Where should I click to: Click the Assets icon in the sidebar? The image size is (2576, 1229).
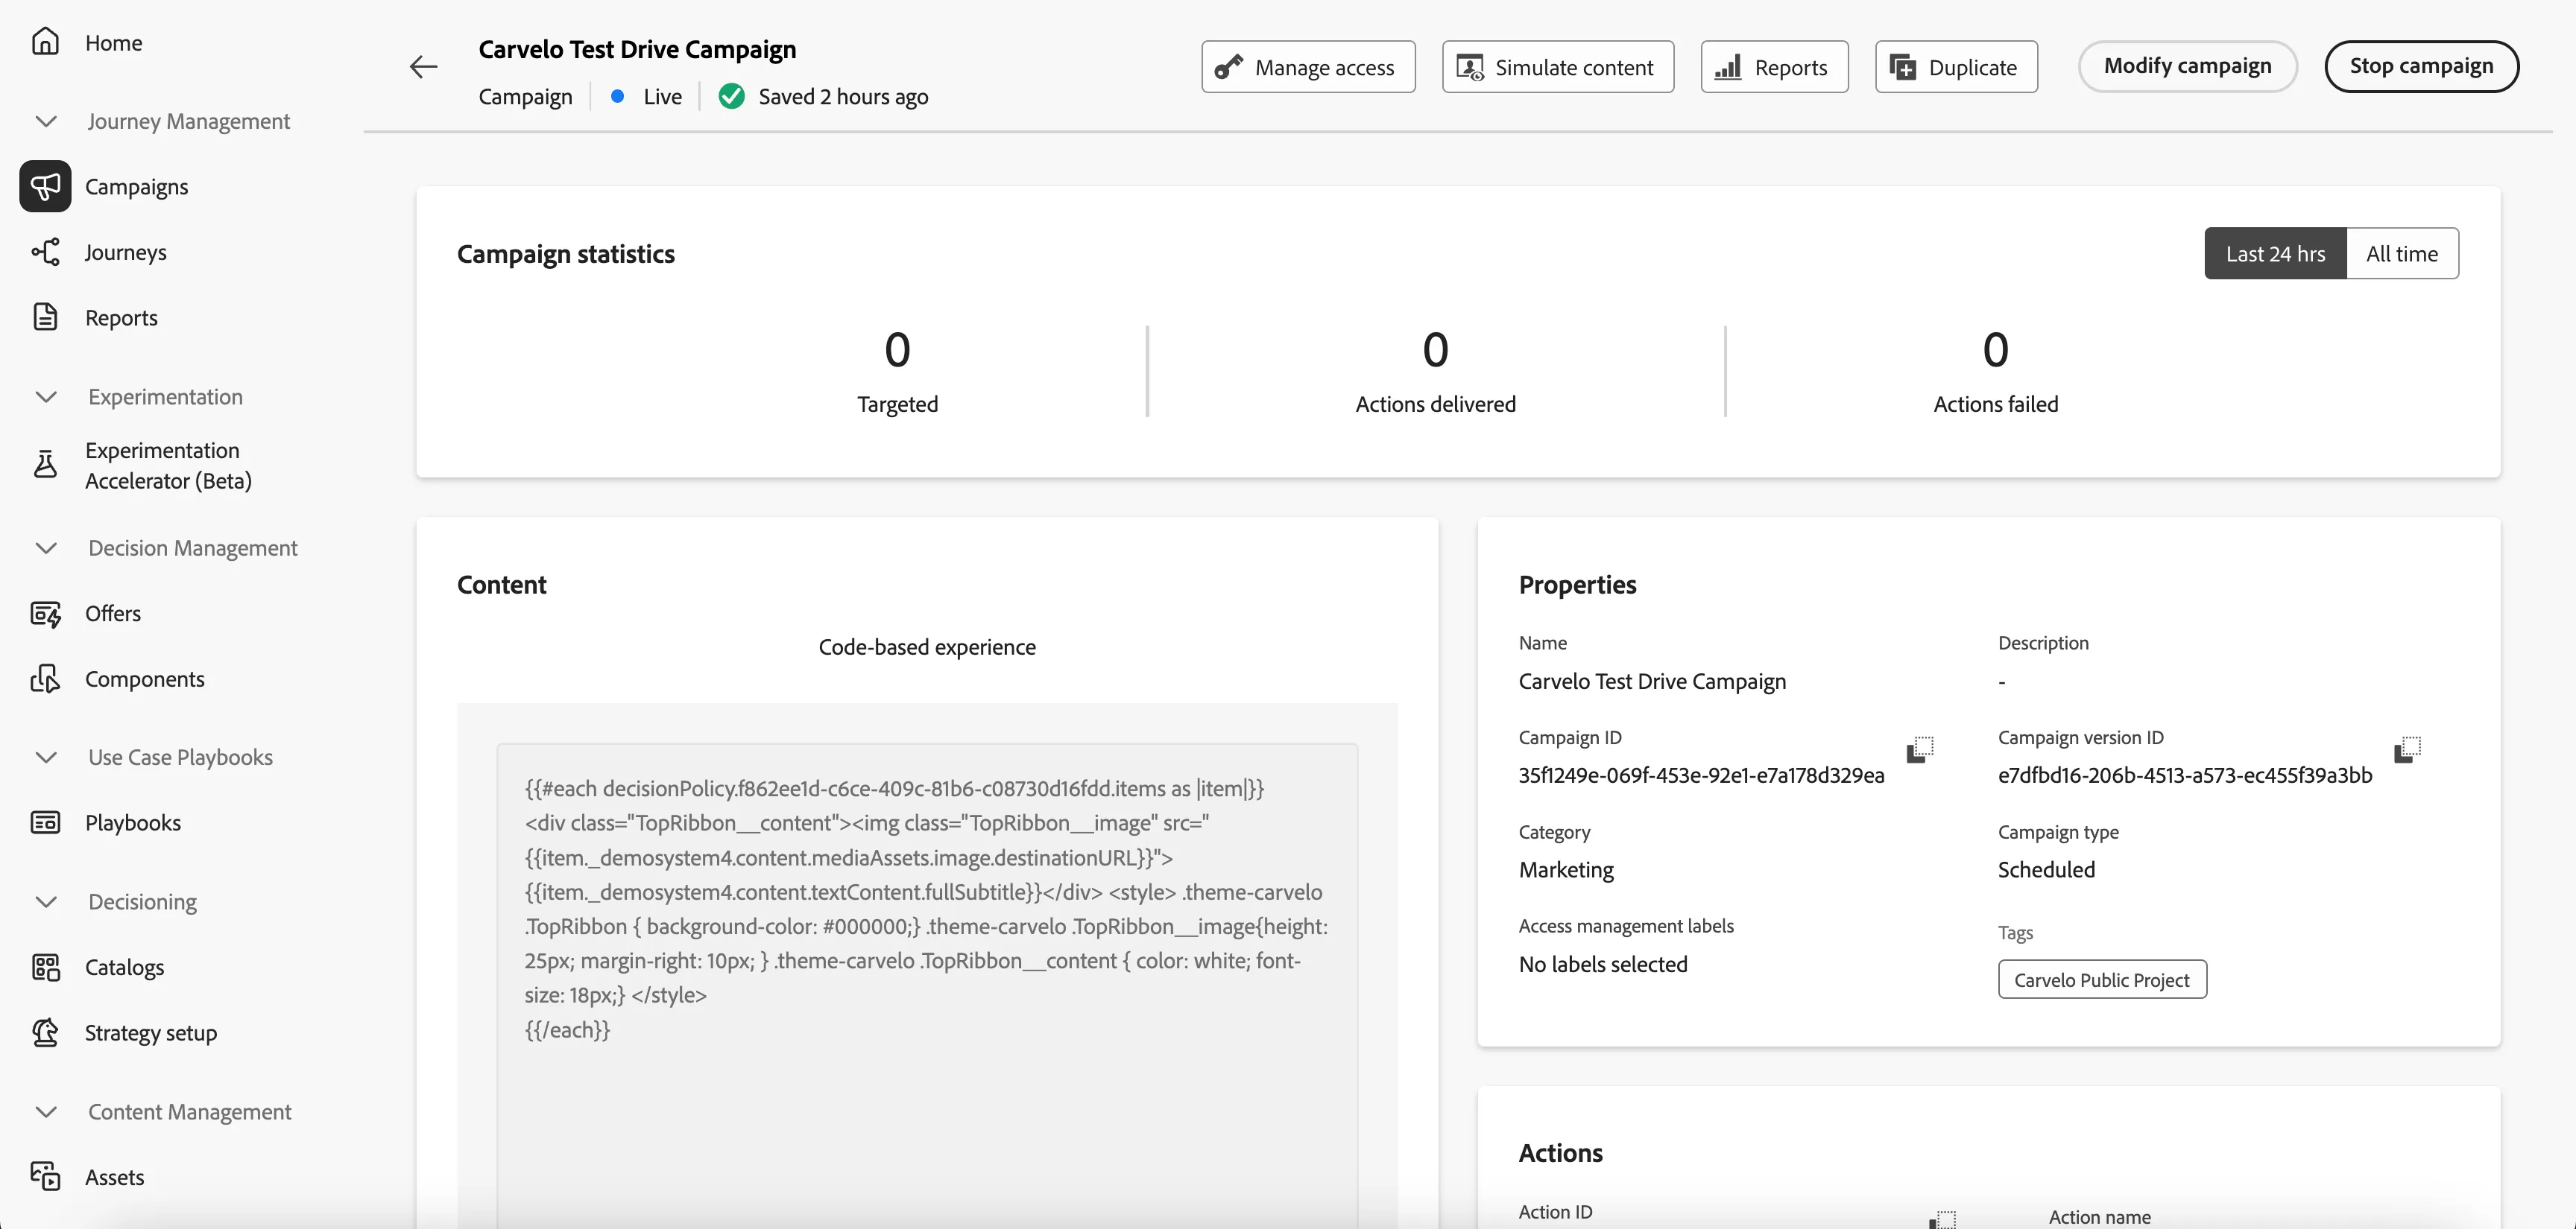click(x=45, y=1176)
